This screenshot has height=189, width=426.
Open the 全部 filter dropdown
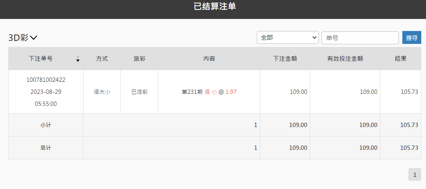287,37
